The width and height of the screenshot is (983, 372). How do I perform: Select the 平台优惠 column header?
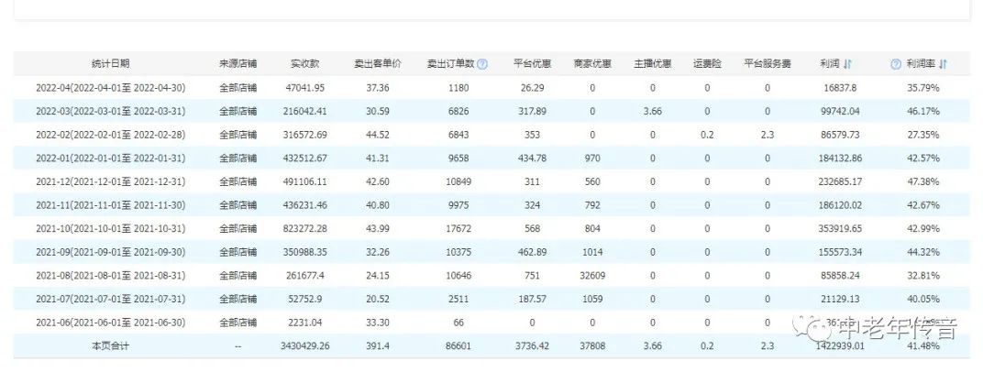[532, 64]
